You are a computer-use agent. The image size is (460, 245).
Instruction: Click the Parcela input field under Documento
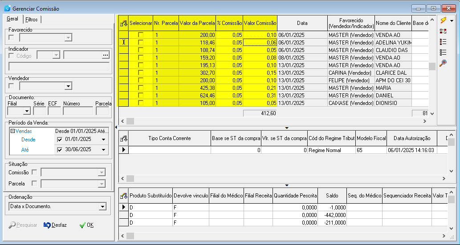[103, 111]
